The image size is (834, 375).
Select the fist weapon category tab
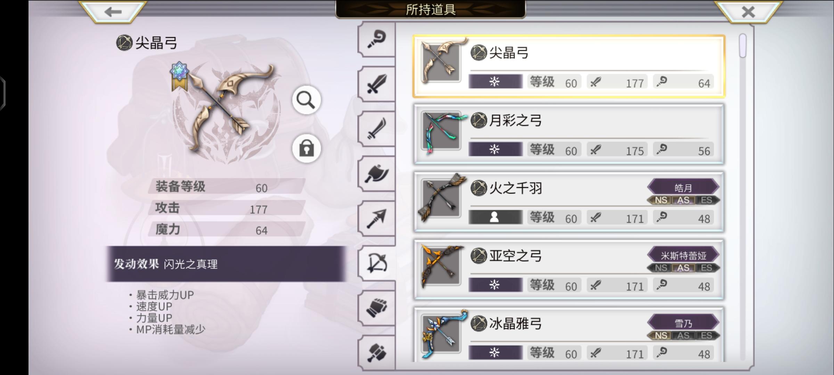(x=377, y=308)
